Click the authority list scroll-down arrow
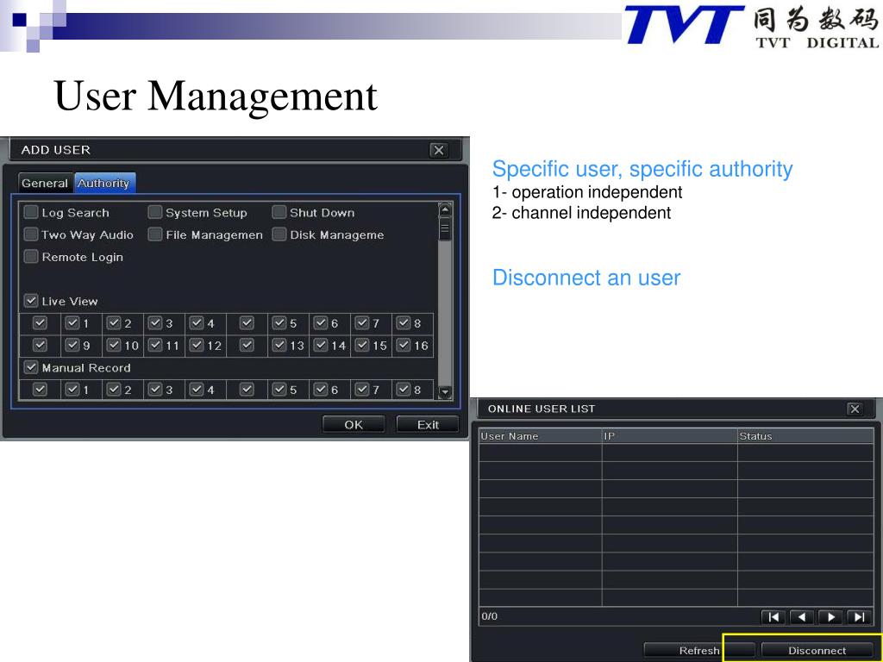The height and width of the screenshot is (662, 883). [x=445, y=392]
